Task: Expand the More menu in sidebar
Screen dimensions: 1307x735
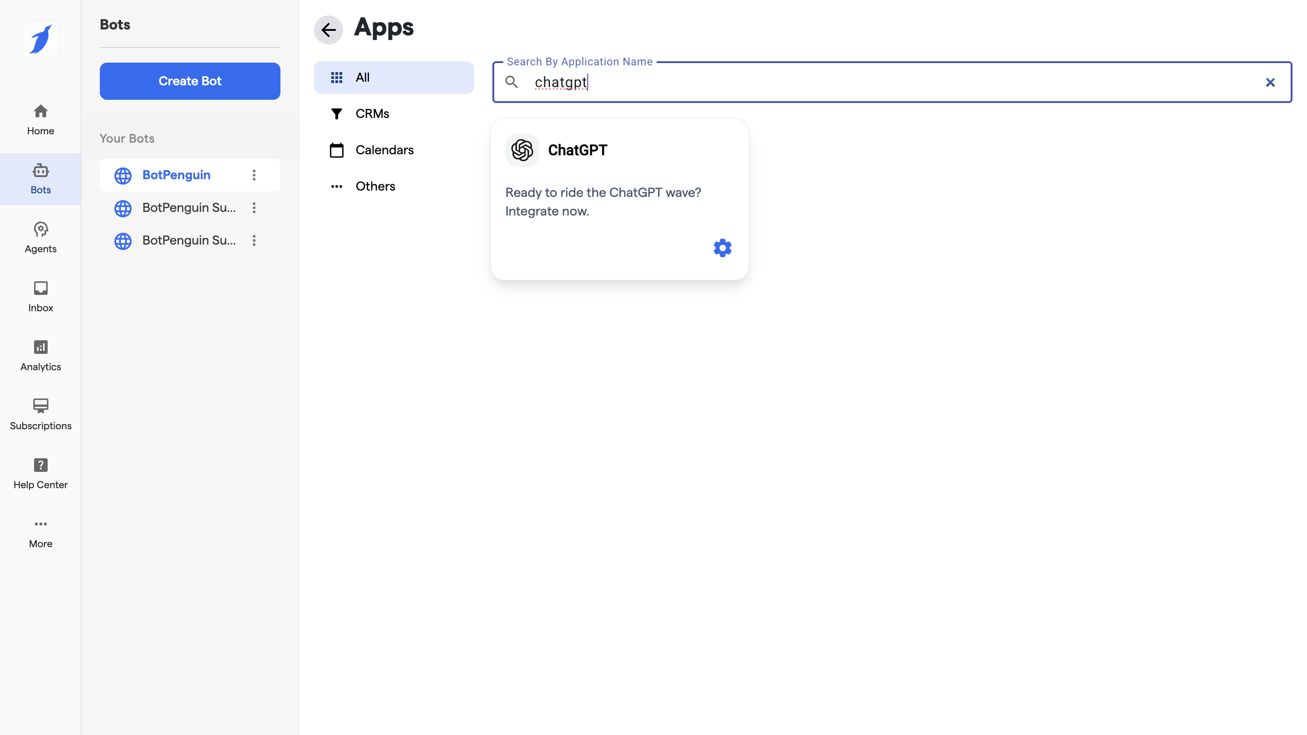Action: pyautogui.click(x=40, y=533)
